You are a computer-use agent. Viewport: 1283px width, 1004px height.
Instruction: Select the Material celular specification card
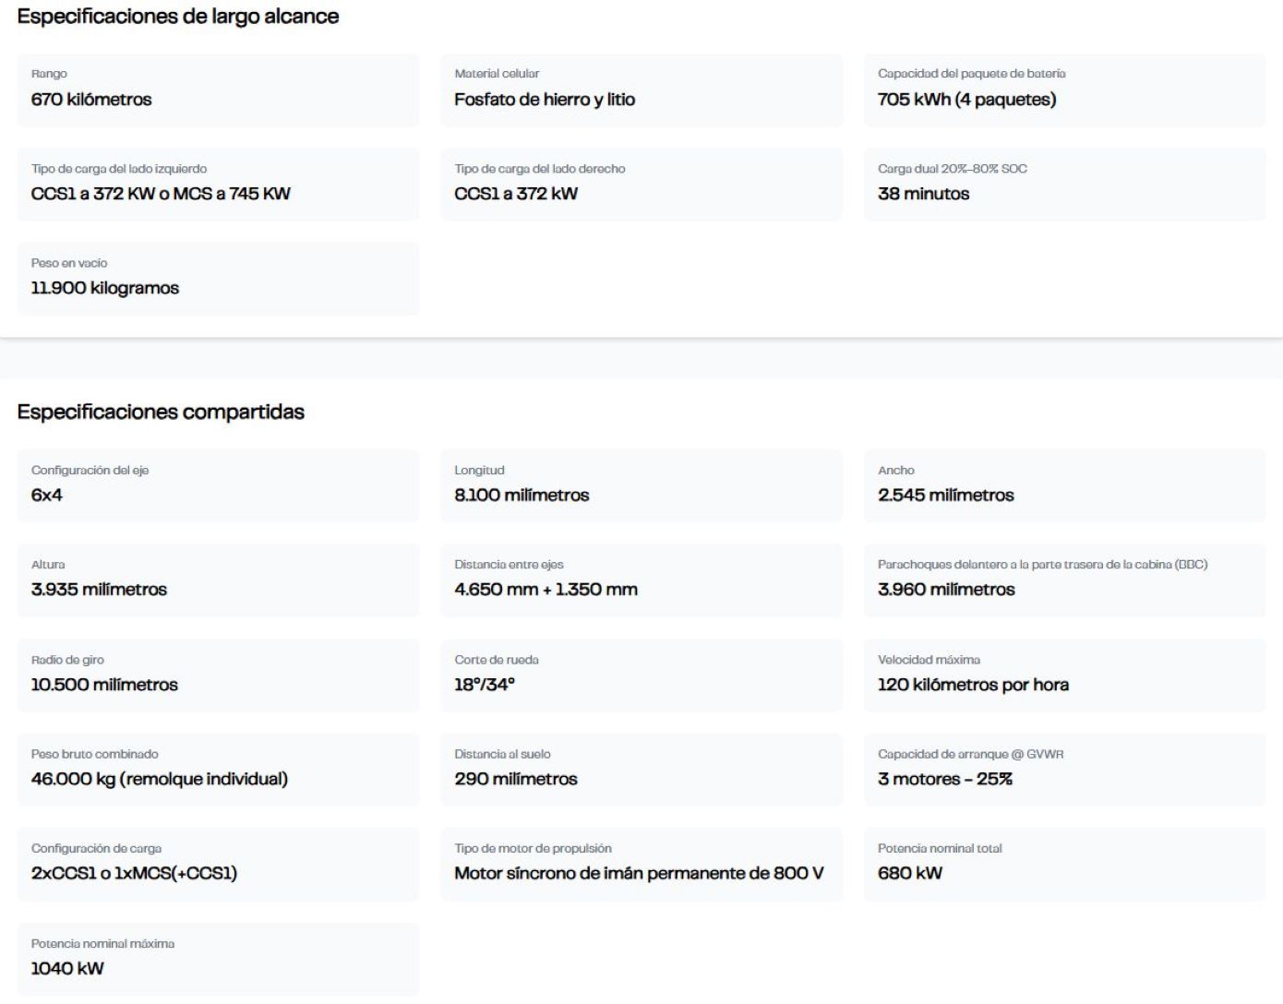click(641, 90)
